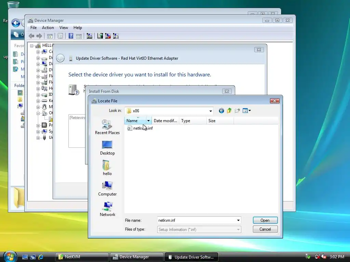Open the hello user folder shortcut
Screen dimensions: 350x262
tap(107, 168)
